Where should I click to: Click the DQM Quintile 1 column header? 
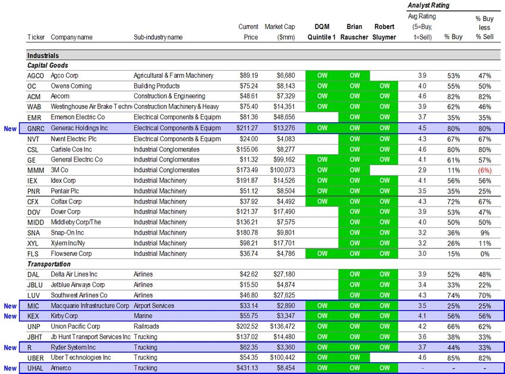pyautogui.click(x=321, y=32)
